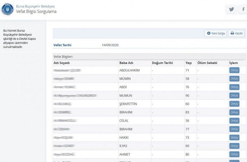Screen dimensions: 247x162
Task: Click the Yaşı column header
Action: 189,63
